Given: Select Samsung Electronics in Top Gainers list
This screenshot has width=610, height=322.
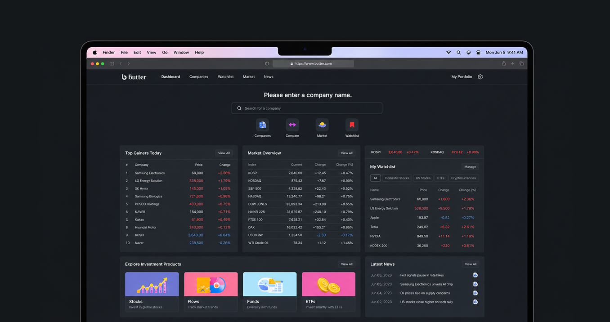Looking at the screenshot, I should pyautogui.click(x=179, y=173).
